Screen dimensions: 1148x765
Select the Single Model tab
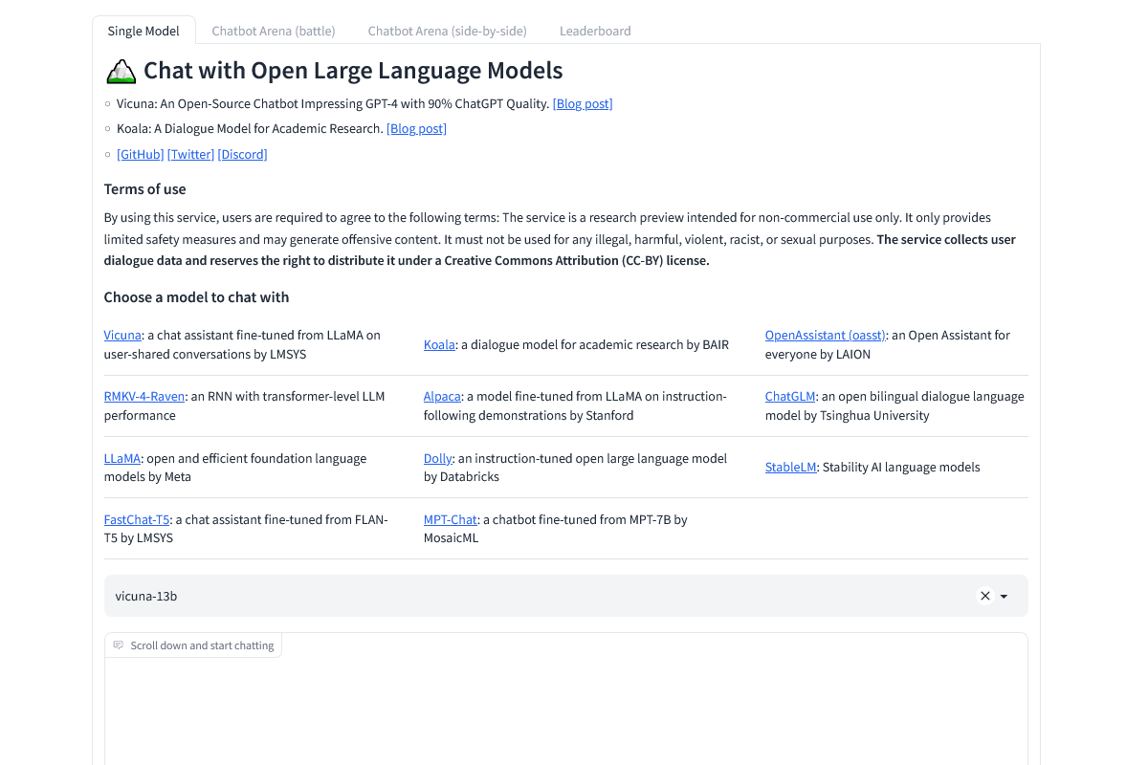point(143,31)
